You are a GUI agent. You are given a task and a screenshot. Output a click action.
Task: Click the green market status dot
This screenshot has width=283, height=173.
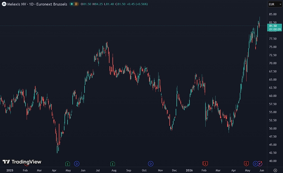(72, 4)
